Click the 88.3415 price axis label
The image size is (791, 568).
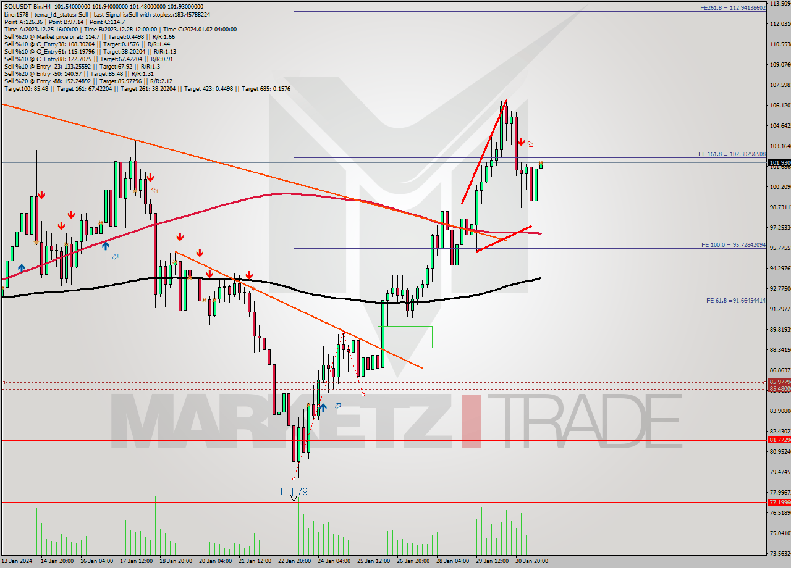click(779, 349)
